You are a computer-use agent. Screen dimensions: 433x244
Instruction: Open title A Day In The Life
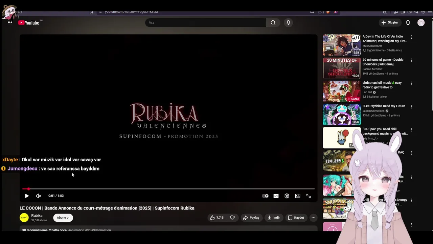point(385,39)
